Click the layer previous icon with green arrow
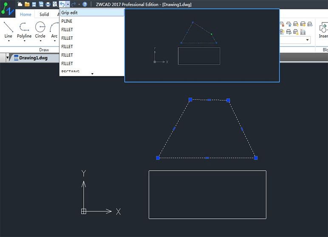This screenshot has height=237, width=328. point(288,32)
